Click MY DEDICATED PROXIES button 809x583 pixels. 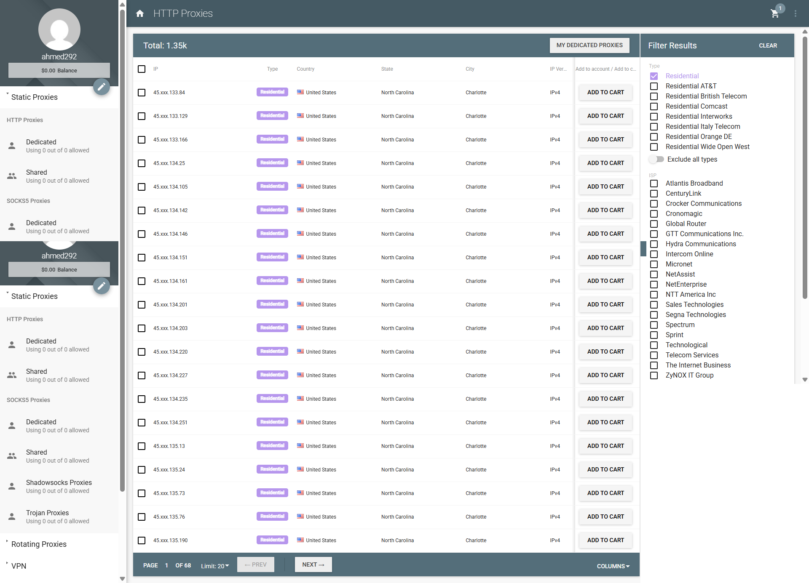pyautogui.click(x=589, y=45)
